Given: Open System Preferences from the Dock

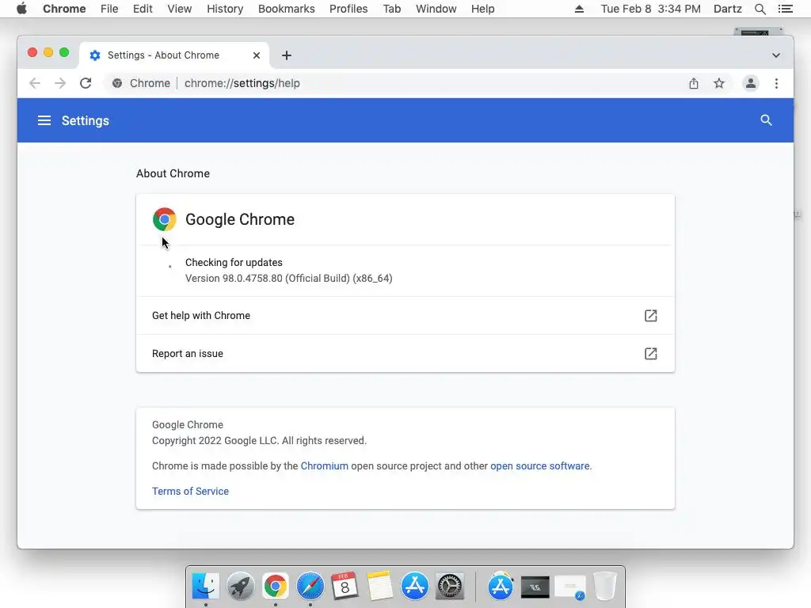Looking at the screenshot, I should click(x=450, y=587).
